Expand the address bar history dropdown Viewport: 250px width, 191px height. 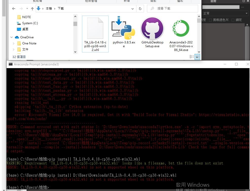point(133,9)
